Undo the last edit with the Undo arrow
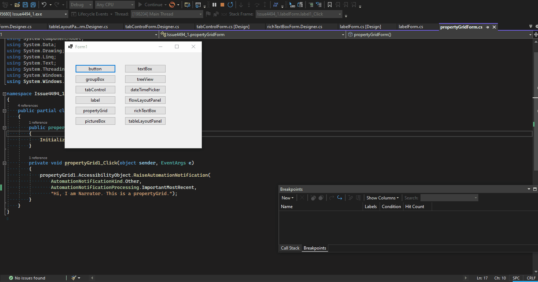 44,5
